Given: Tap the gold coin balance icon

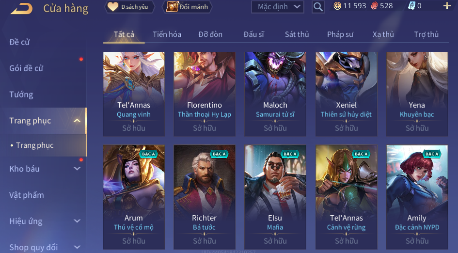Looking at the screenshot, I should click(337, 6).
